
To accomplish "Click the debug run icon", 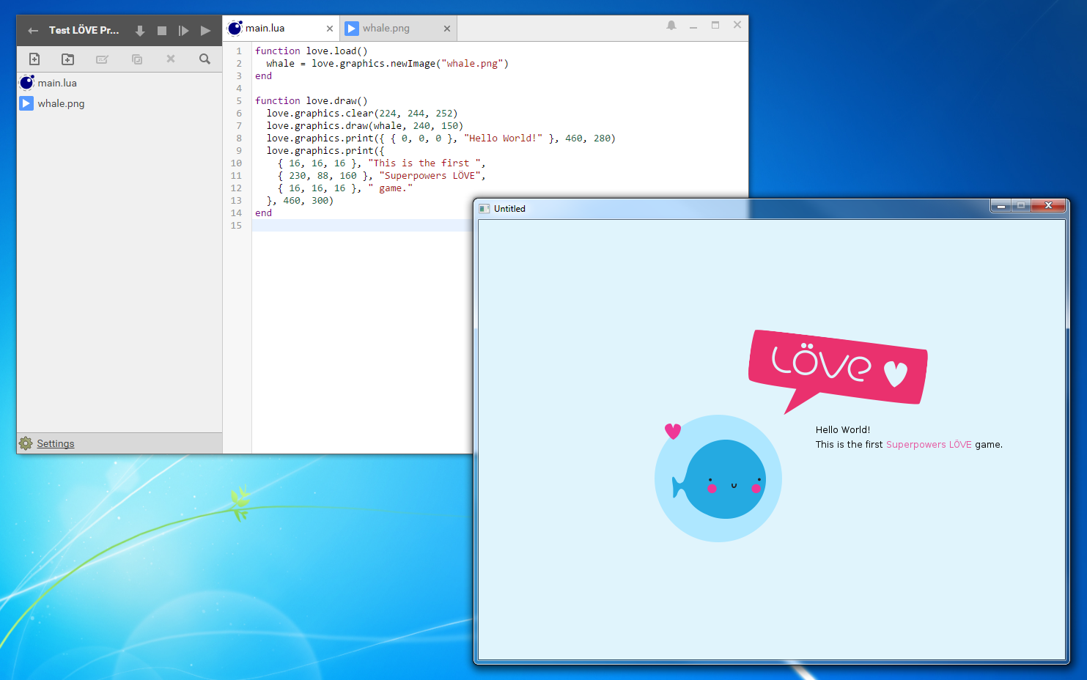I will coord(183,31).
